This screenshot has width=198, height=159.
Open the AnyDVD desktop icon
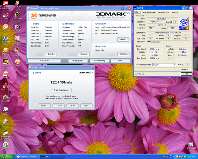pos(6,16)
